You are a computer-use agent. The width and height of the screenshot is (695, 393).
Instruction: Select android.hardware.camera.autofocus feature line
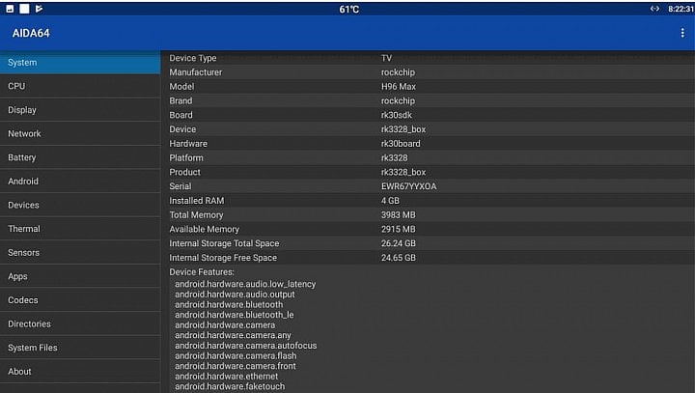coord(245,345)
